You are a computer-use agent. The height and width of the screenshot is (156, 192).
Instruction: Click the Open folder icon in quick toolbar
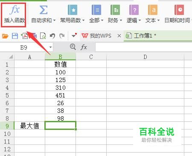(5, 36)
